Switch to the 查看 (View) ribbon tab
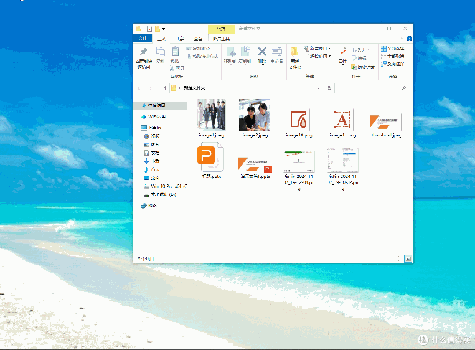Image resolution: width=475 pixels, height=350 pixels. [x=198, y=38]
